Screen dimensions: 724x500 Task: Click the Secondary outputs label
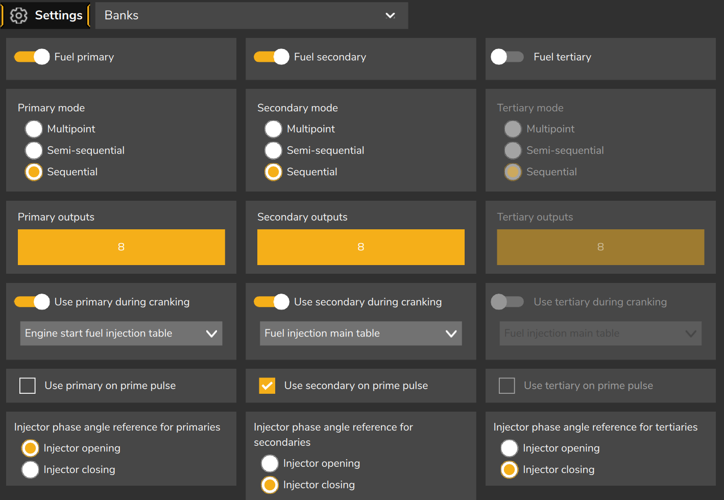click(302, 217)
